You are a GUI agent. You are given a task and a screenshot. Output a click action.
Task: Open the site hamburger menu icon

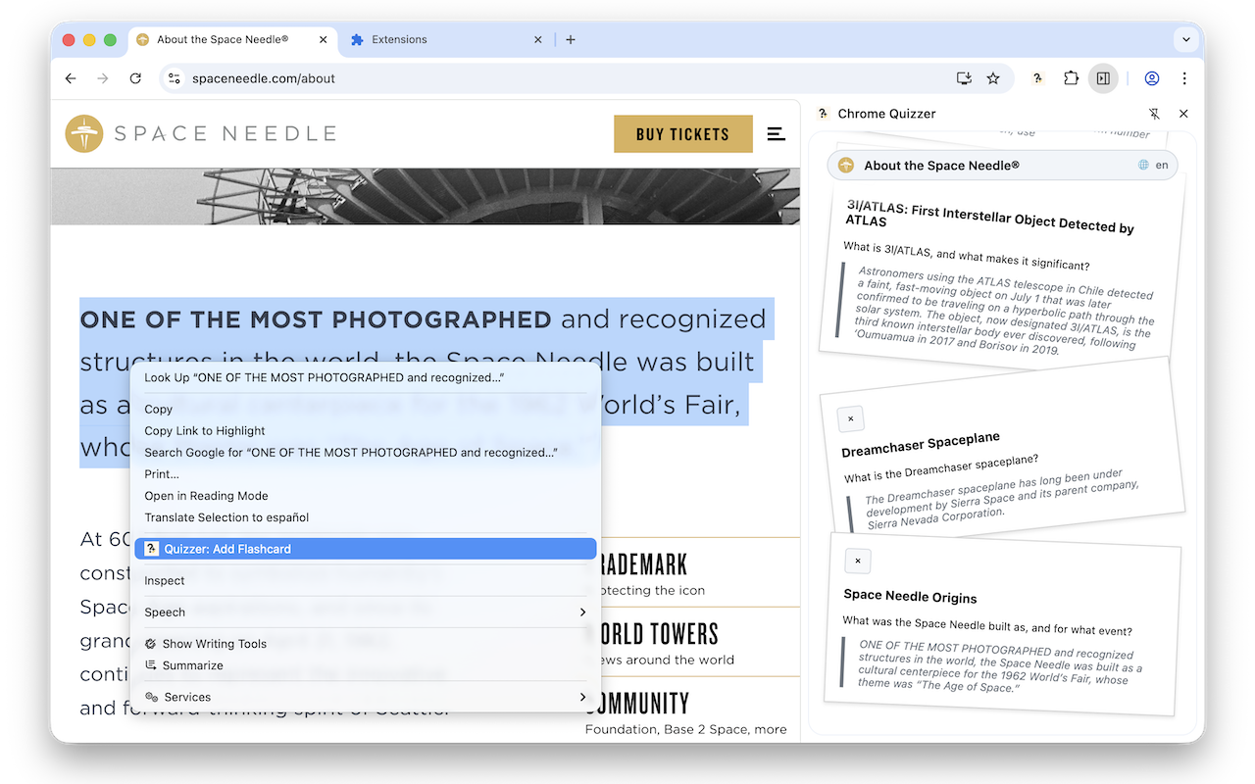776,134
